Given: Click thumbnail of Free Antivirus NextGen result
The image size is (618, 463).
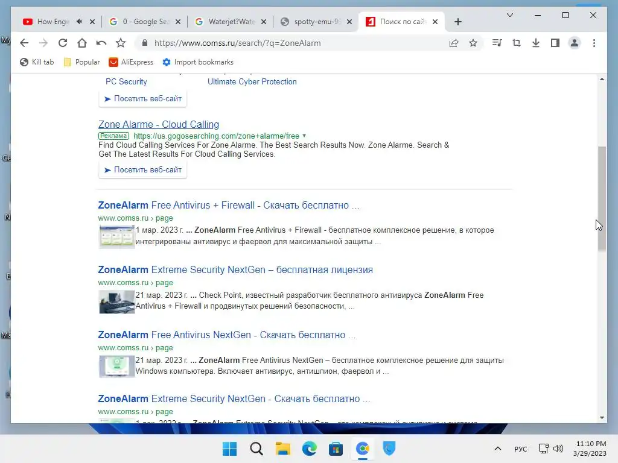Looking at the screenshot, I should tap(116, 366).
